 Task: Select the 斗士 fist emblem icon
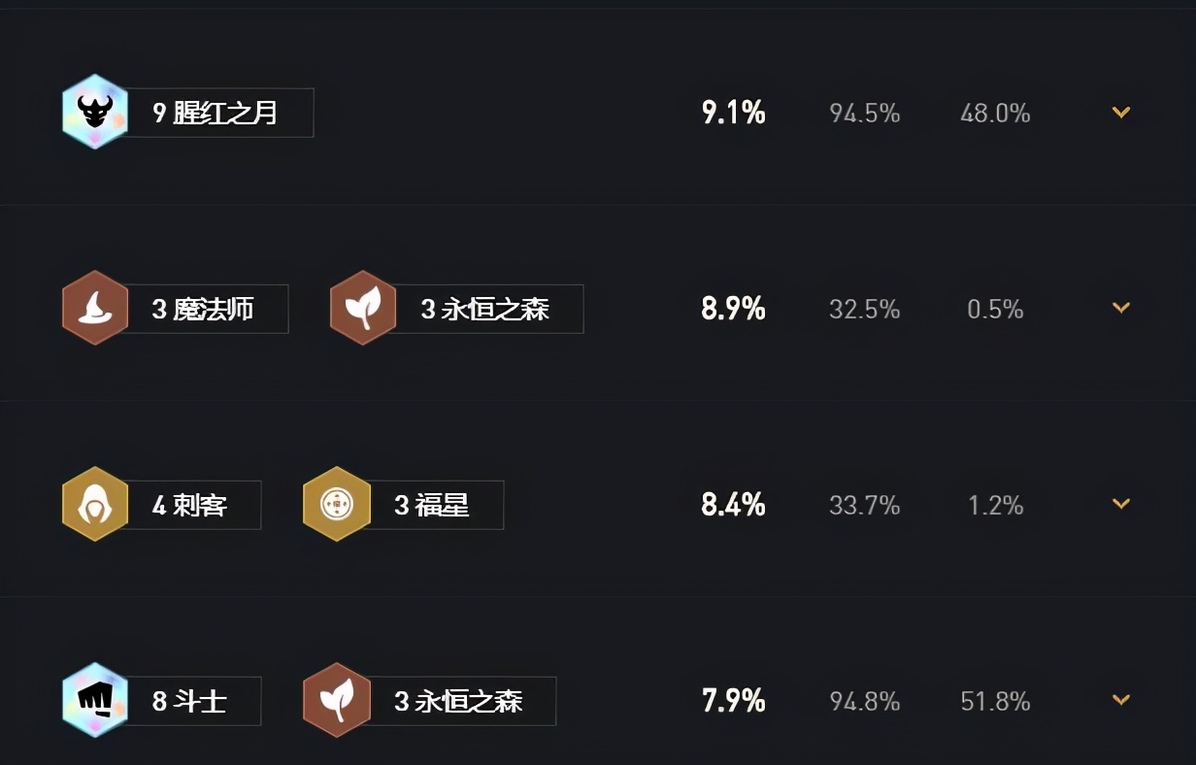click(95, 700)
